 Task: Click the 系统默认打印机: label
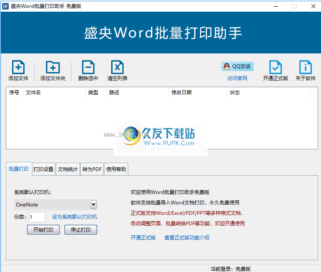tap(33, 192)
